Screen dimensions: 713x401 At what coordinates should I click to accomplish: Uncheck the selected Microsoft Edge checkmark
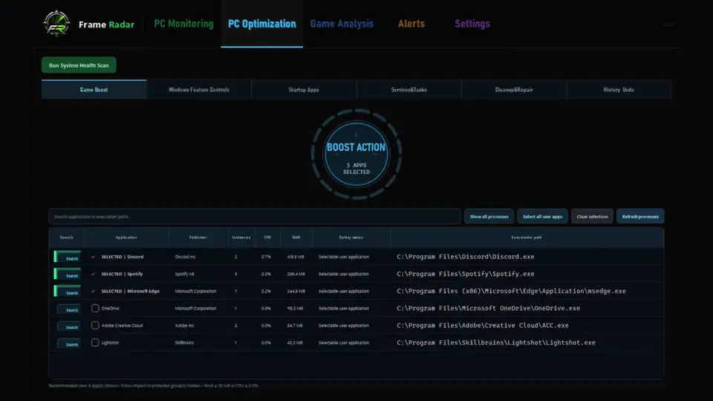tap(94, 291)
